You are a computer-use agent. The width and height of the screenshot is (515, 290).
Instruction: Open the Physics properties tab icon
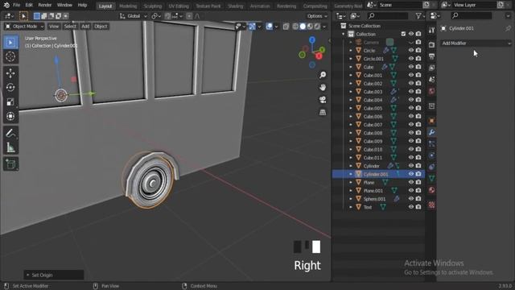point(431,155)
